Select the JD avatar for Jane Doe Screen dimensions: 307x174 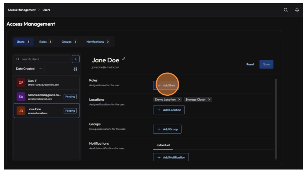click(21, 111)
